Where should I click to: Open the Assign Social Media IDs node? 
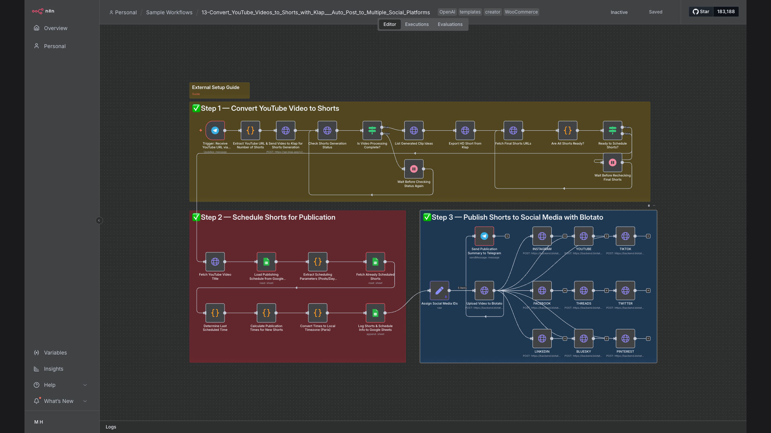439,291
